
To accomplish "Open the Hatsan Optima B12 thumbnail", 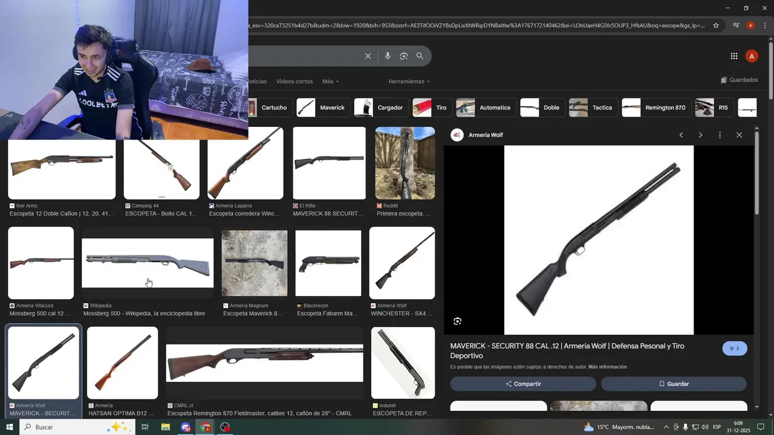I will 123,363.
